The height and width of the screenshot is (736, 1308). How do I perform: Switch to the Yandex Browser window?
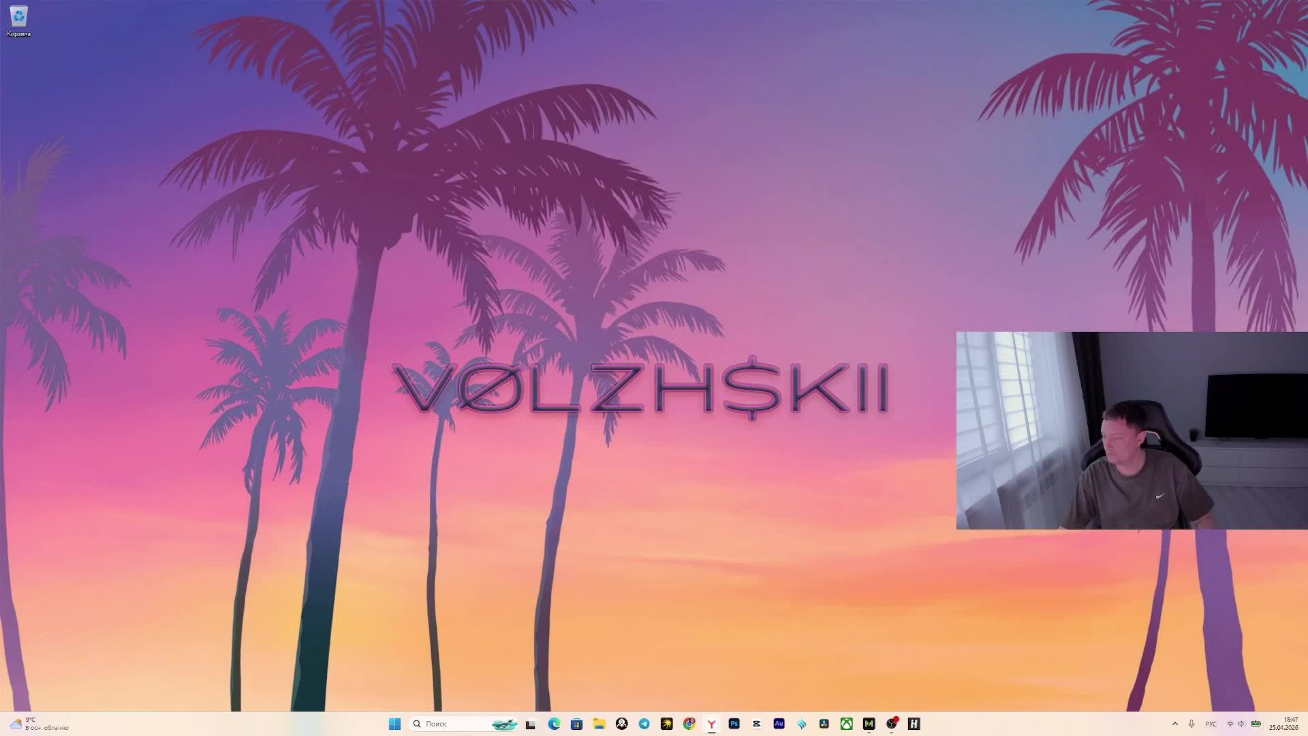[x=711, y=724]
